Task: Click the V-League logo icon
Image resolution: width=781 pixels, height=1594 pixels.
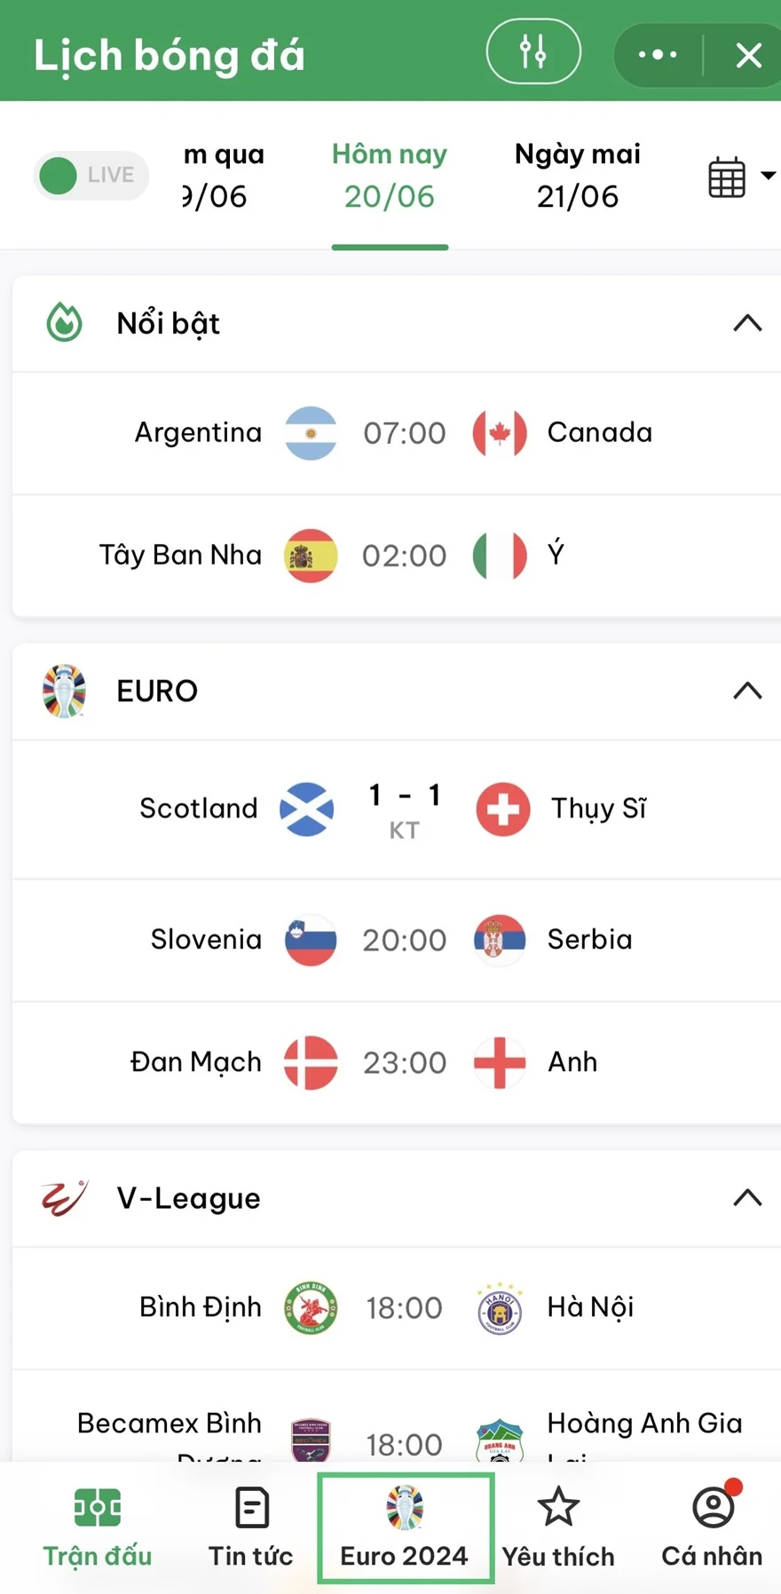Action: click(x=64, y=1198)
